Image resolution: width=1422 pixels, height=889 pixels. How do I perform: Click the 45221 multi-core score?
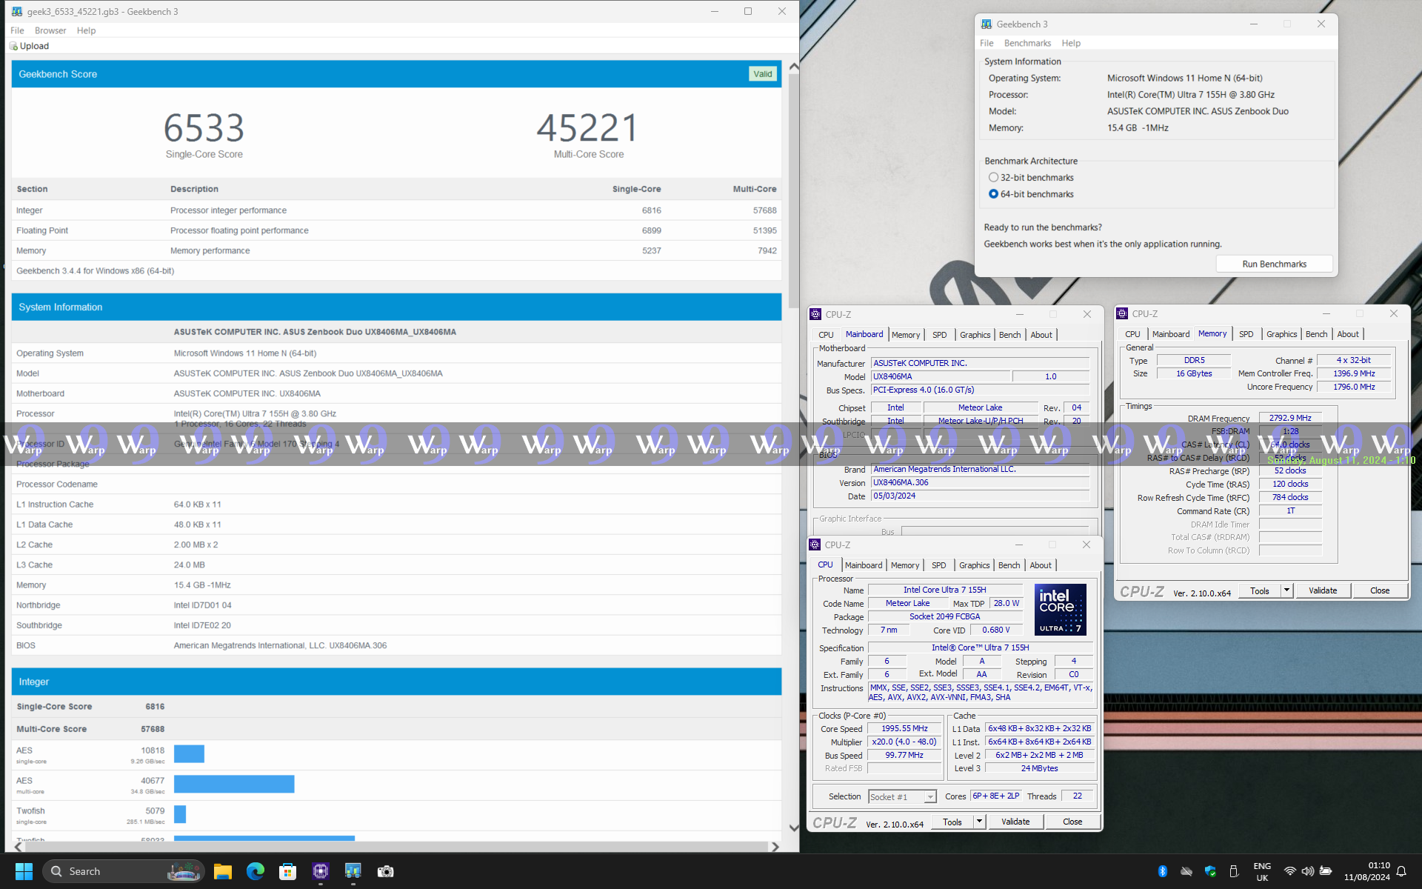click(588, 128)
